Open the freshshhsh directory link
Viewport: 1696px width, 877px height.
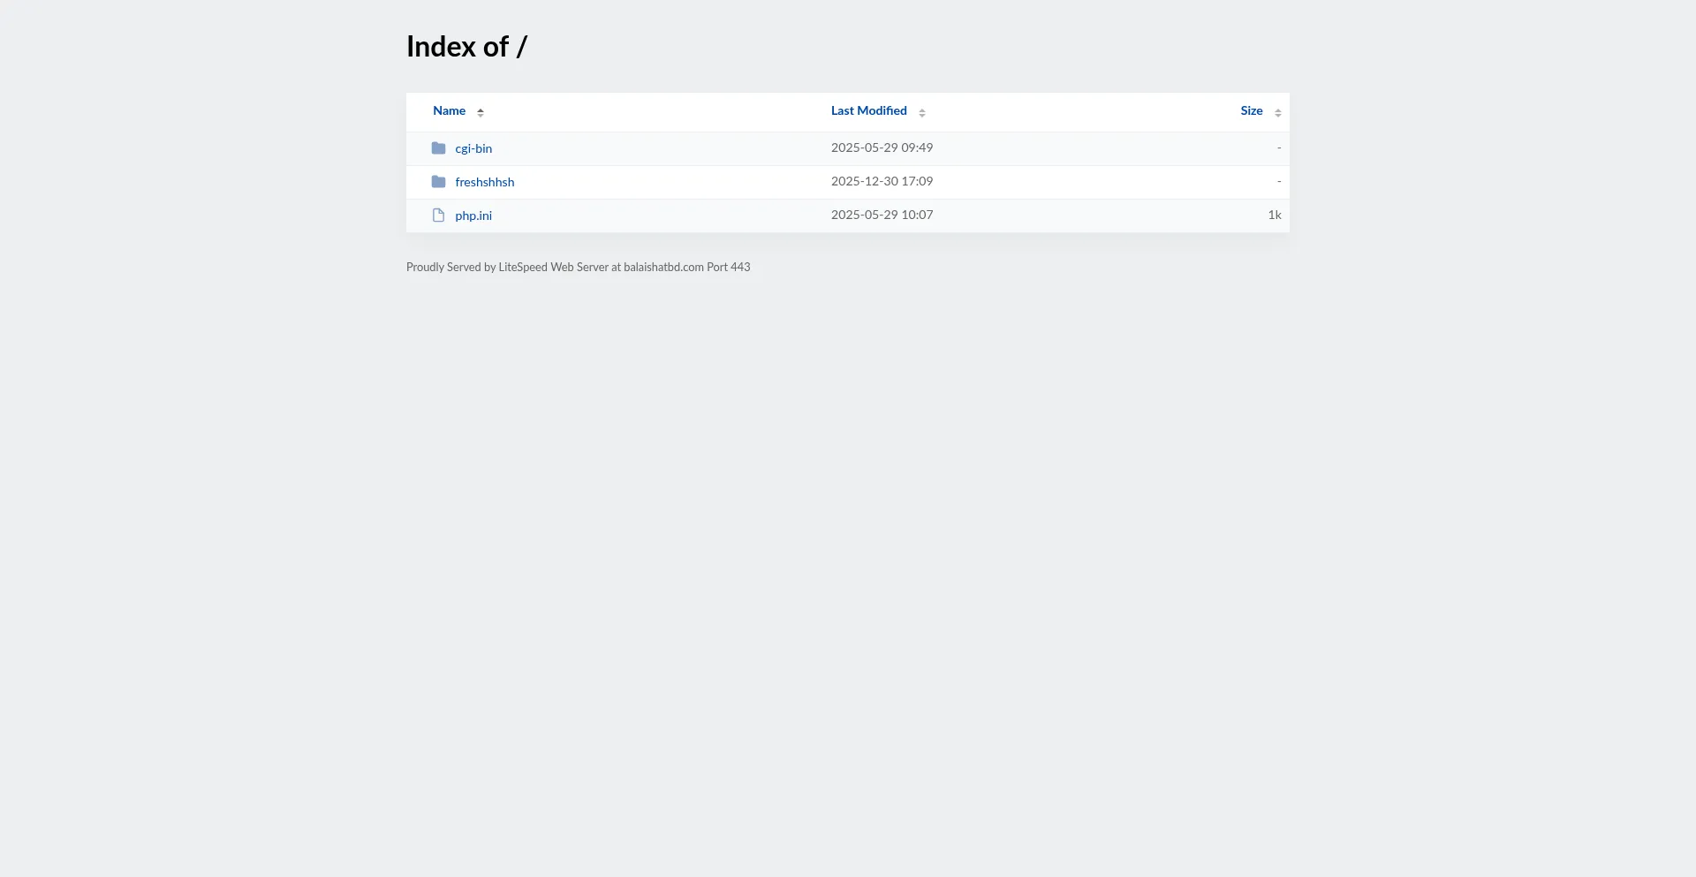tap(484, 182)
